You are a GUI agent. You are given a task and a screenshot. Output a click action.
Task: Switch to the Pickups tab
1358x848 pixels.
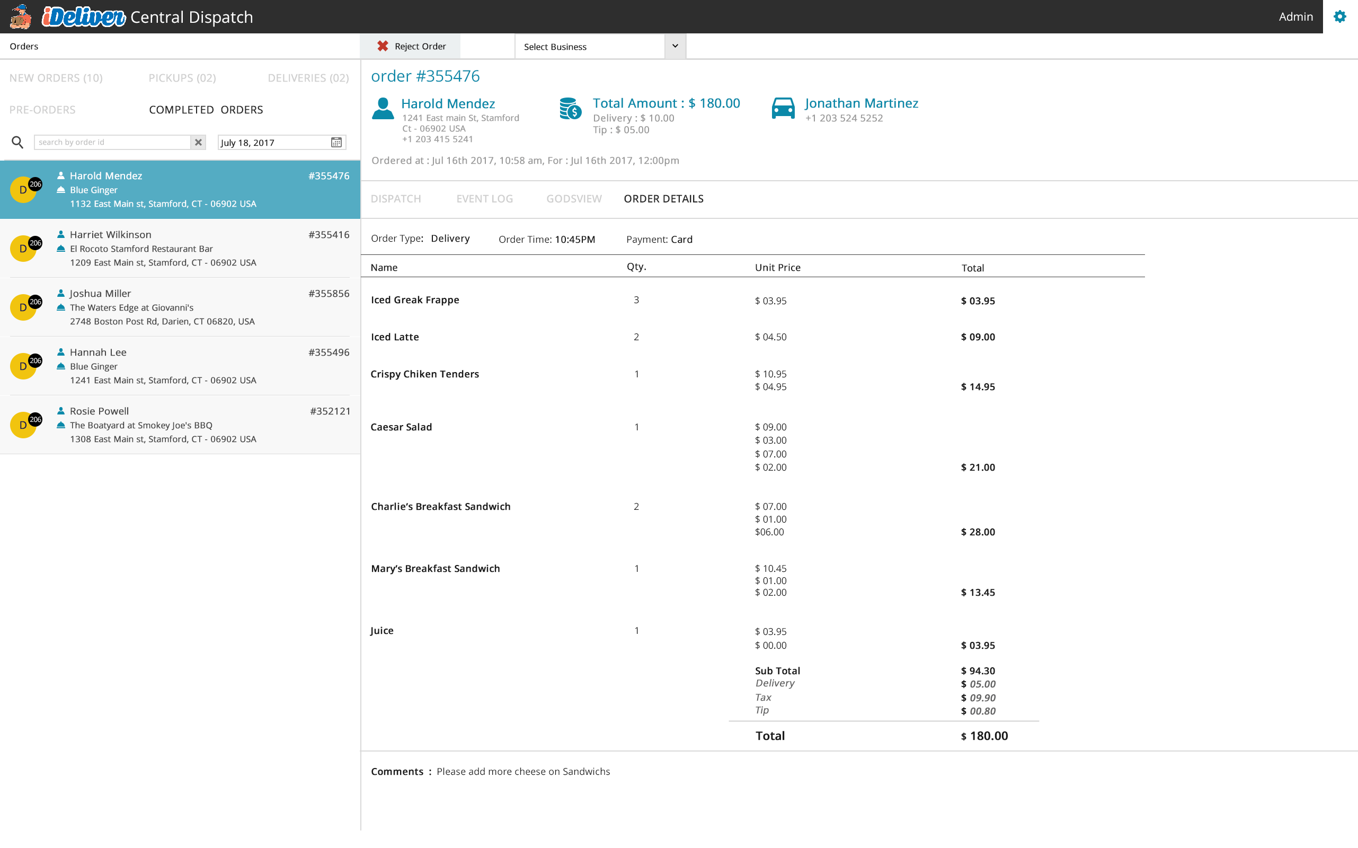[x=182, y=78]
